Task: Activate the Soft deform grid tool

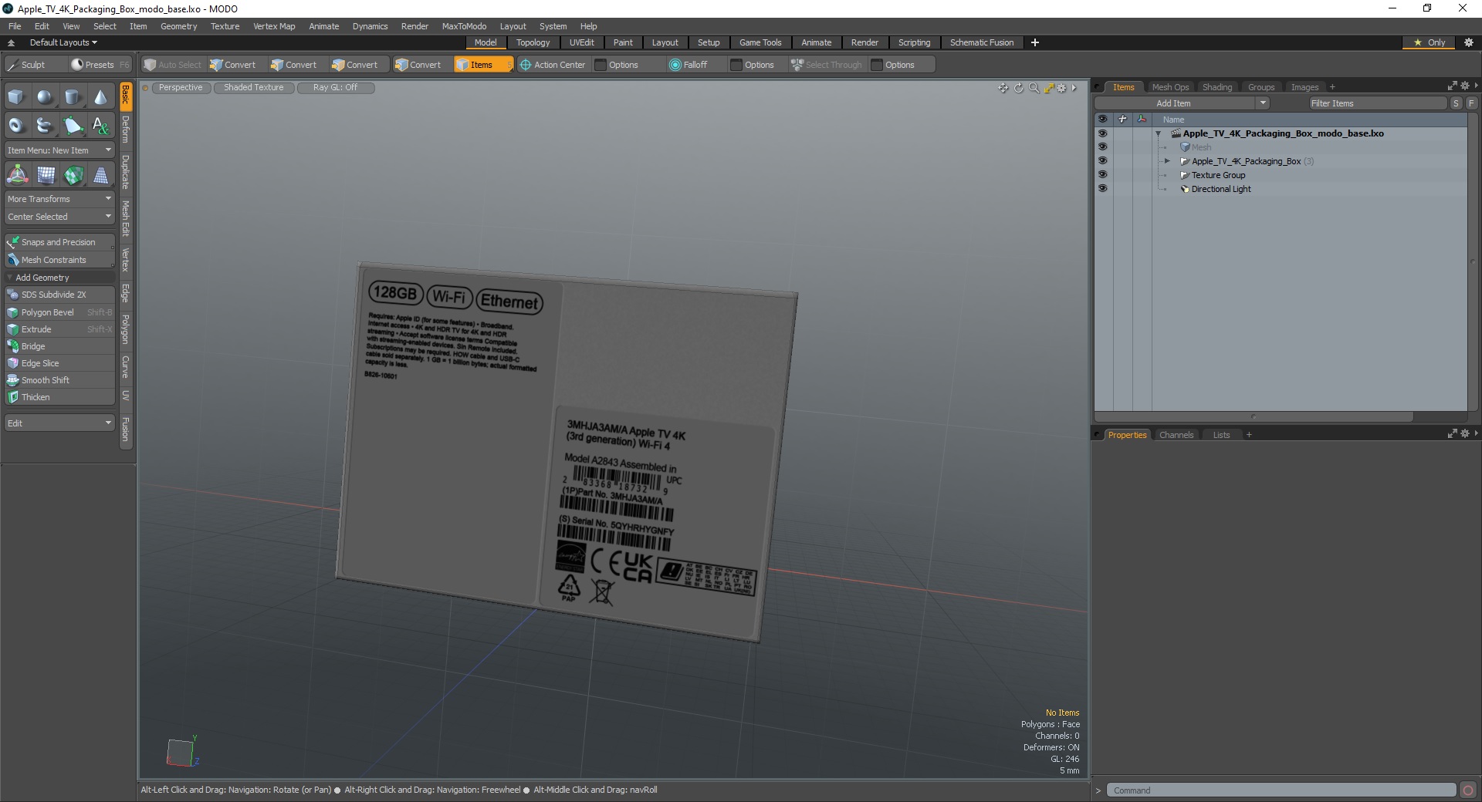Action: [46, 175]
